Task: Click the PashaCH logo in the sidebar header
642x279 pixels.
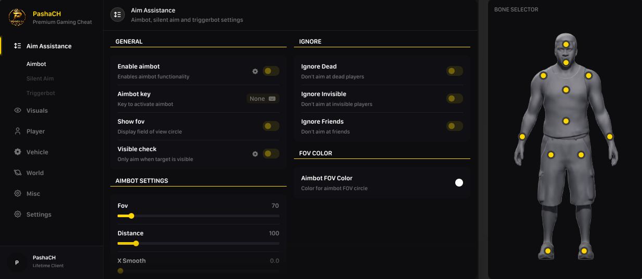Action: pyautogui.click(x=17, y=18)
